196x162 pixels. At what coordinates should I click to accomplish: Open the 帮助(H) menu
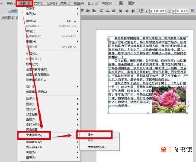point(107,3)
